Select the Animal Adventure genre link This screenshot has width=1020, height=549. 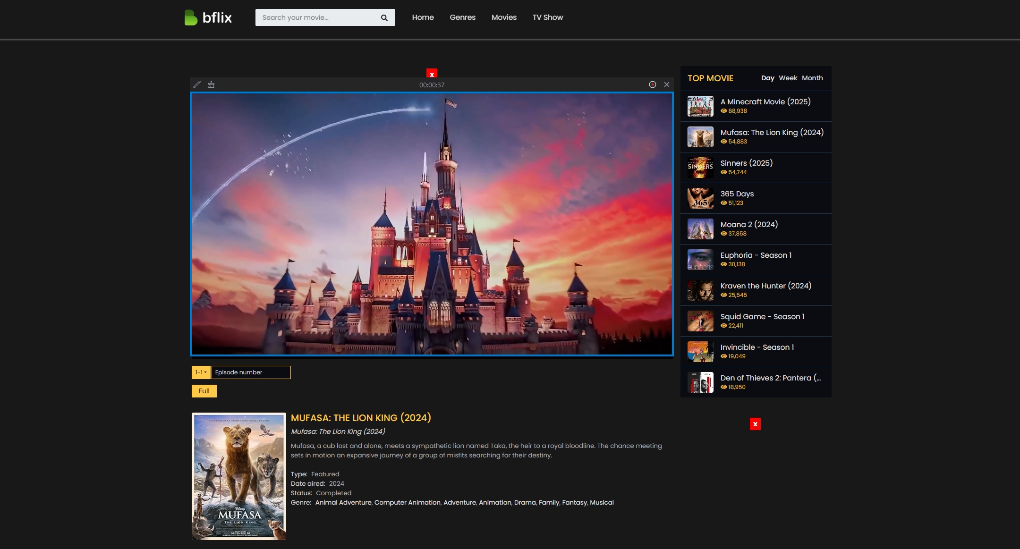[343, 502]
